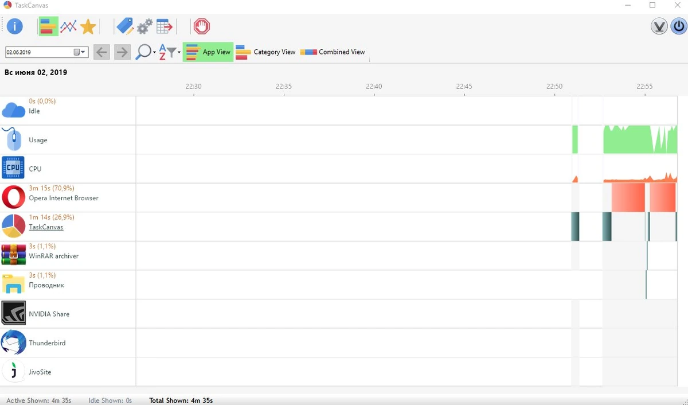Click the 0s (0,0%) Idle duration text
This screenshot has height=405, width=688.
[x=42, y=101]
